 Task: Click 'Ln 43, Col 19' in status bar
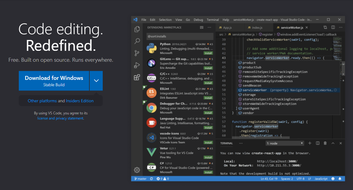click(x=269, y=179)
